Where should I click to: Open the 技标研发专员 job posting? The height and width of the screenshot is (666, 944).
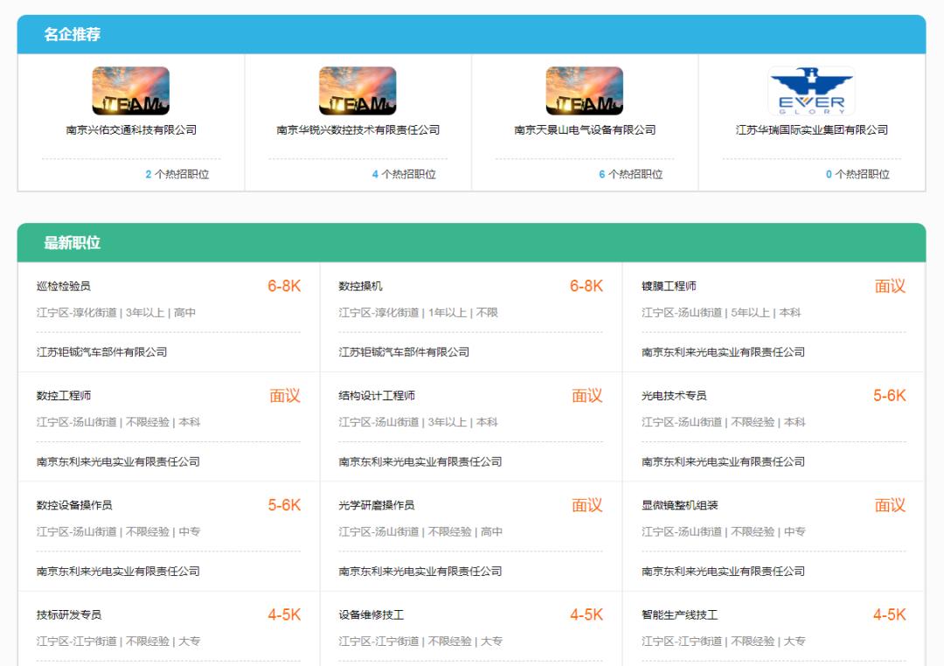pyautogui.click(x=69, y=614)
